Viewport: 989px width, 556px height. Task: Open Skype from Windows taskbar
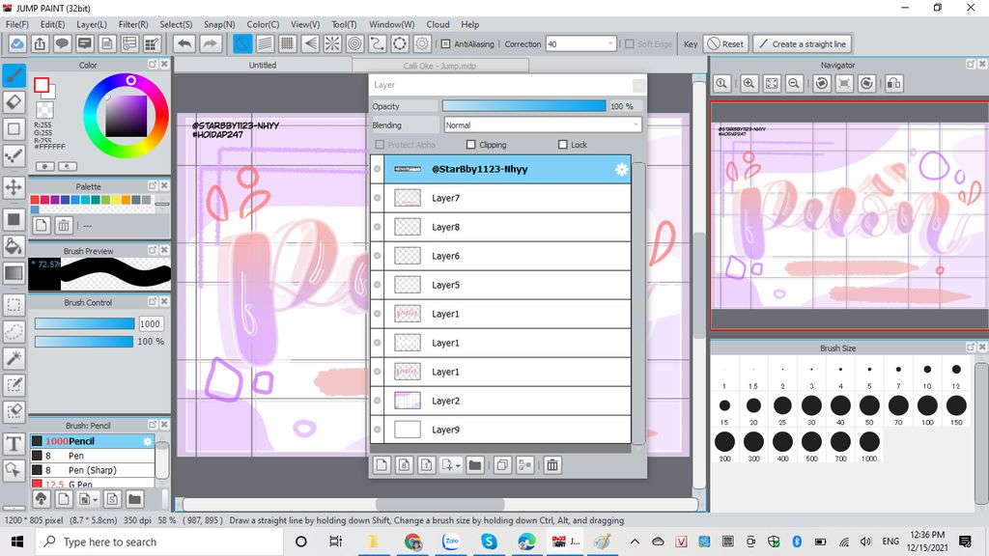(489, 541)
